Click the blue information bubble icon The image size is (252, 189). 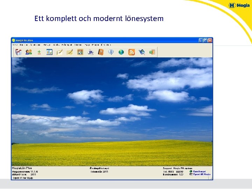coord(111,52)
